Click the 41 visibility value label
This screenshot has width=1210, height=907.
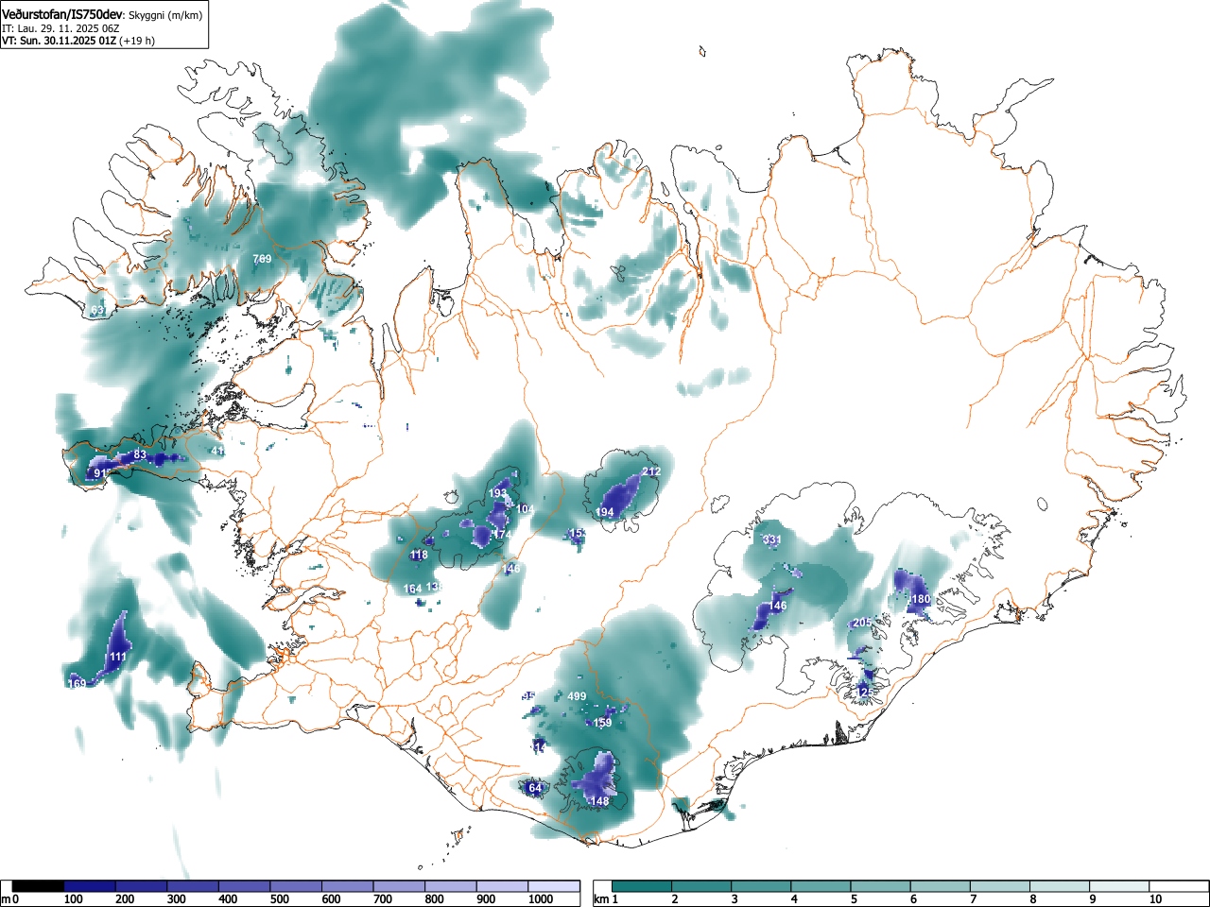(x=217, y=452)
